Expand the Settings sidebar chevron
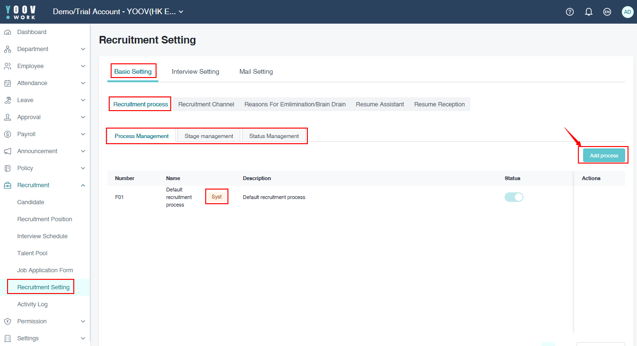This screenshot has width=637, height=346. (x=83, y=338)
